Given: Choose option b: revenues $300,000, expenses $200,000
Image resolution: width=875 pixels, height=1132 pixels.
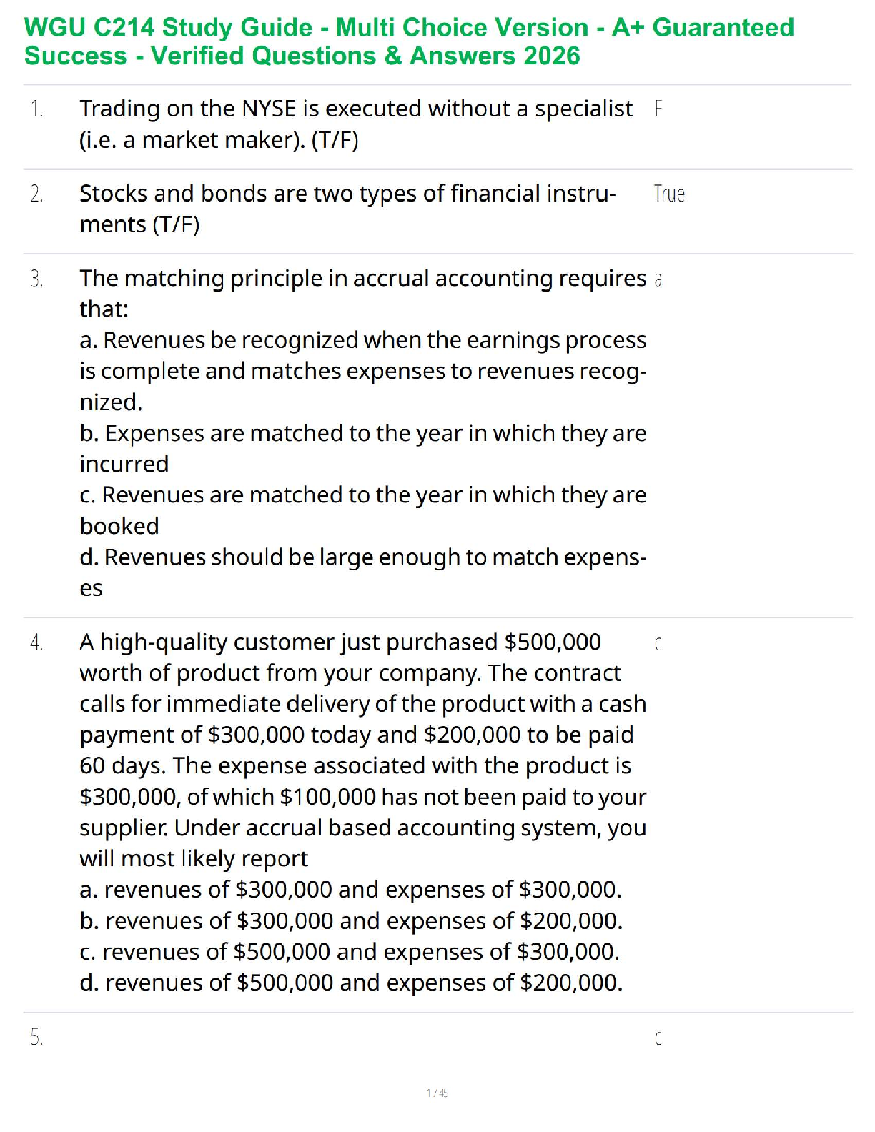Looking at the screenshot, I should 351,921.
